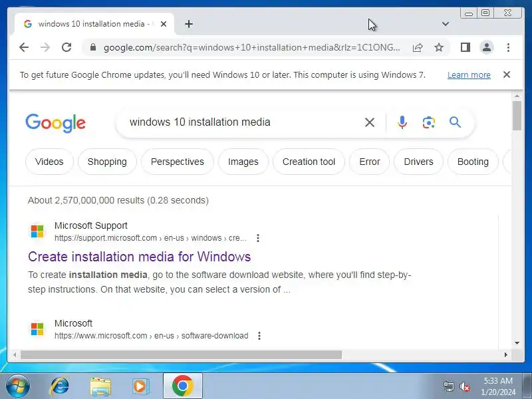Go back to the previous page
The image size is (532, 399).
pos(24,47)
